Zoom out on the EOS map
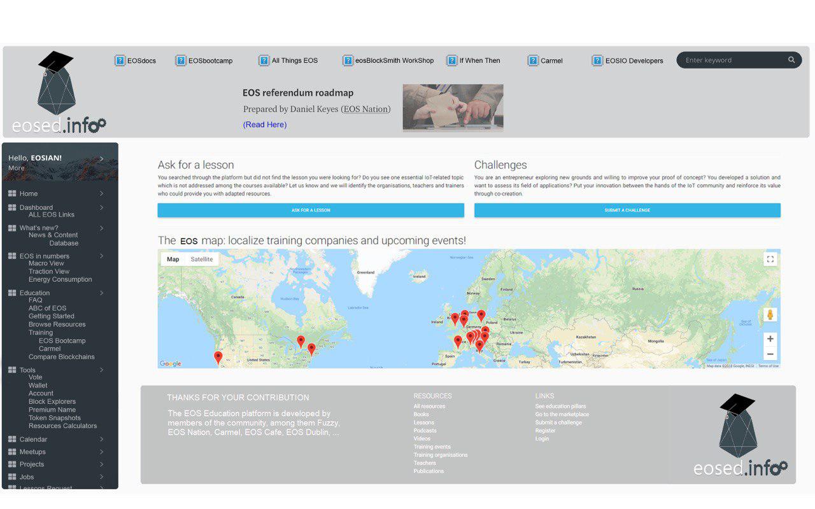The image size is (815, 509). [770, 354]
